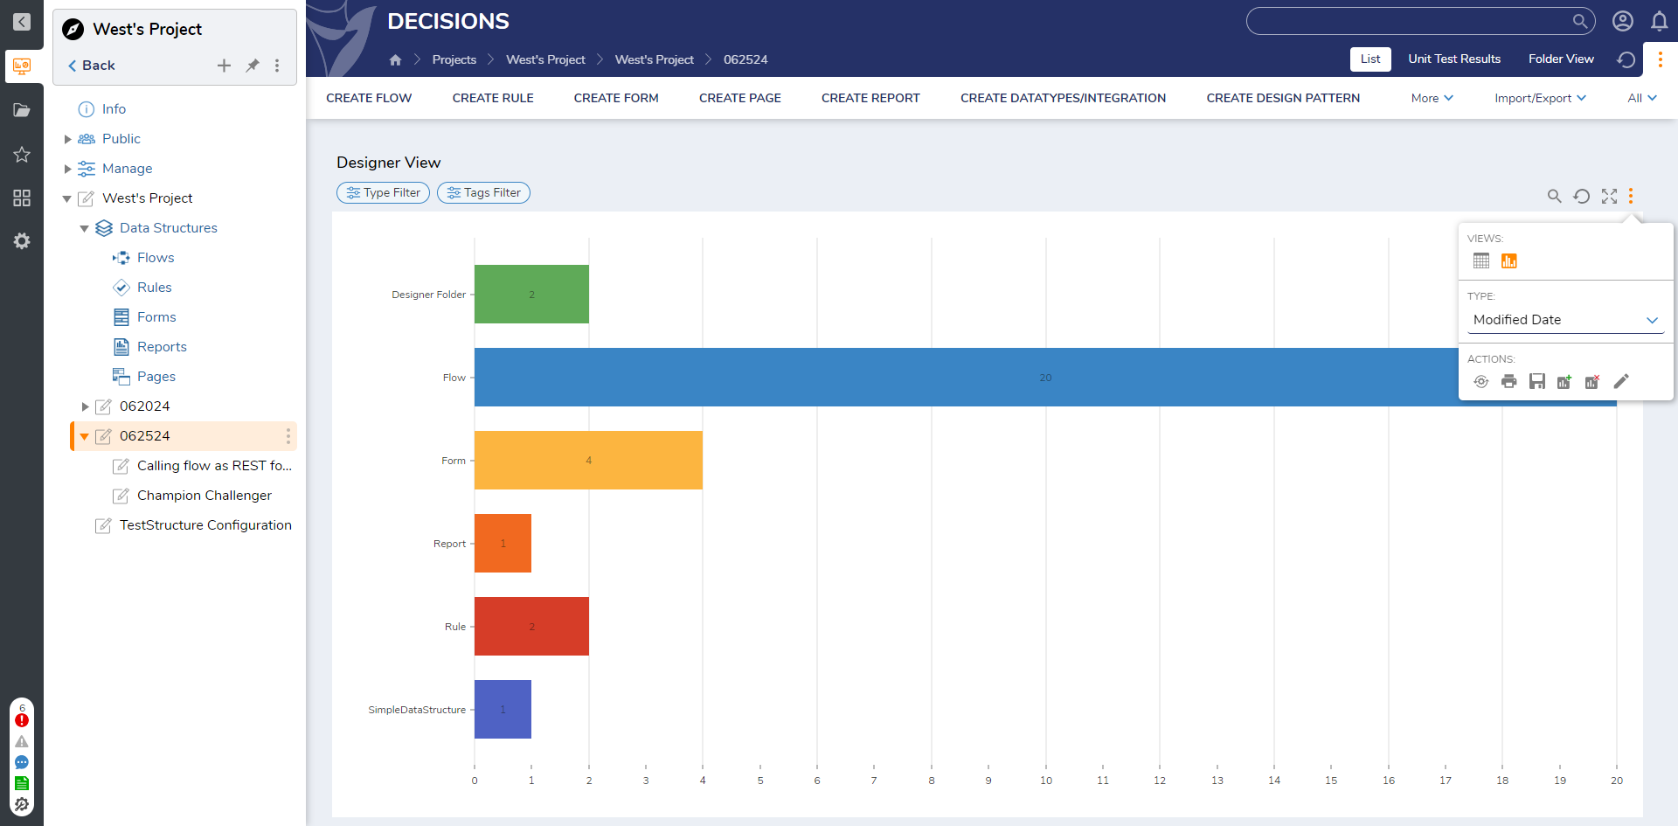Image resolution: width=1678 pixels, height=826 pixels.
Task: Open the notifications bell
Action: click(1659, 21)
